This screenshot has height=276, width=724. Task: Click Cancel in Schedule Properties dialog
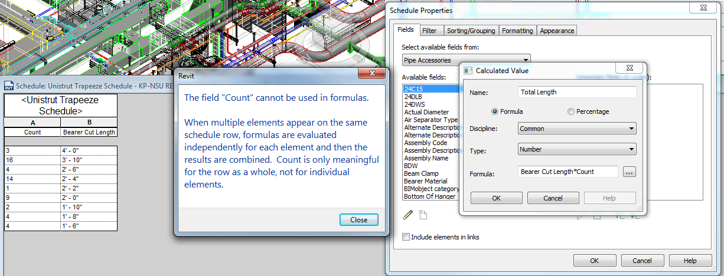click(642, 260)
